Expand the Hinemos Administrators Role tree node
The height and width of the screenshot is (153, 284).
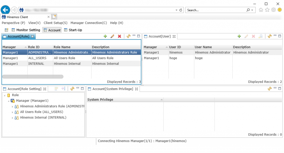pyautogui.click(x=12, y=107)
